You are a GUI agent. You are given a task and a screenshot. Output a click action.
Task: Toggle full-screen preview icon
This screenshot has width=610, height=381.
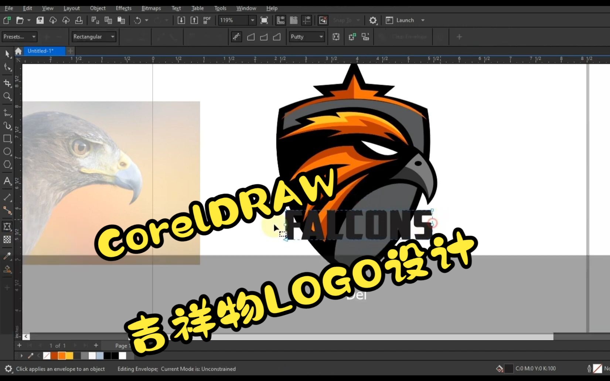pyautogui.click(x=264, y=20)
